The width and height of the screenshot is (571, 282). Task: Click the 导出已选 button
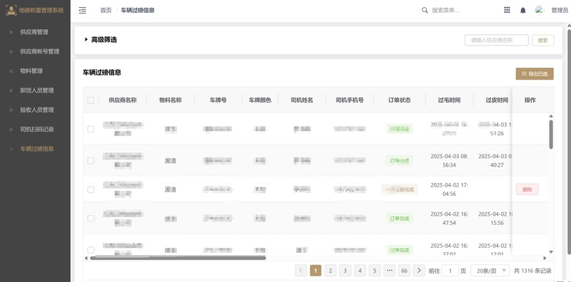(535, 74)
